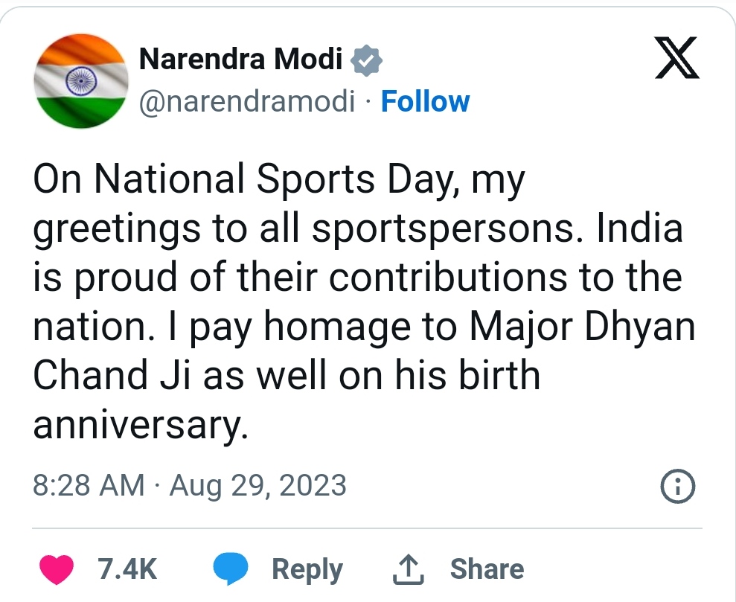Image resolution: width=736 pixels, height=602 pixels.
Task: Click the Reply label
Action: (307, 569)
